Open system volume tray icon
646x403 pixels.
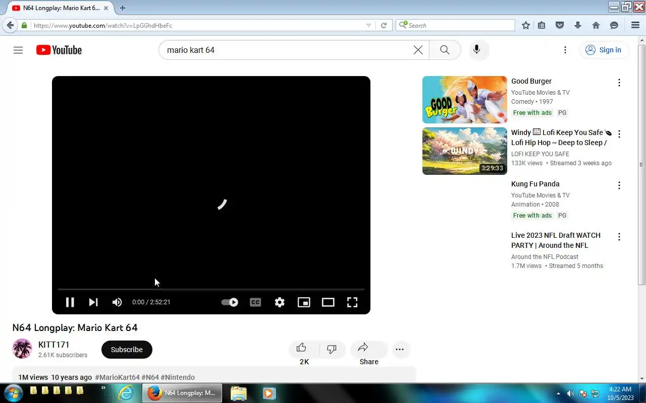pos(571,393)
